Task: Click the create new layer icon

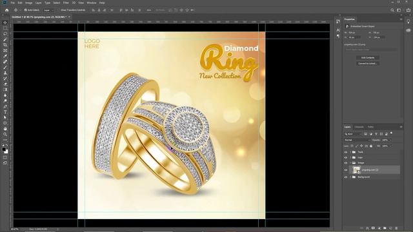Action: (x=390, y=228)
